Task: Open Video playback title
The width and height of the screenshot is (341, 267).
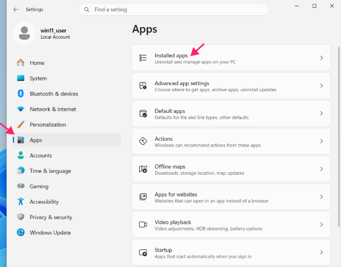Action: tap(173, 222)
